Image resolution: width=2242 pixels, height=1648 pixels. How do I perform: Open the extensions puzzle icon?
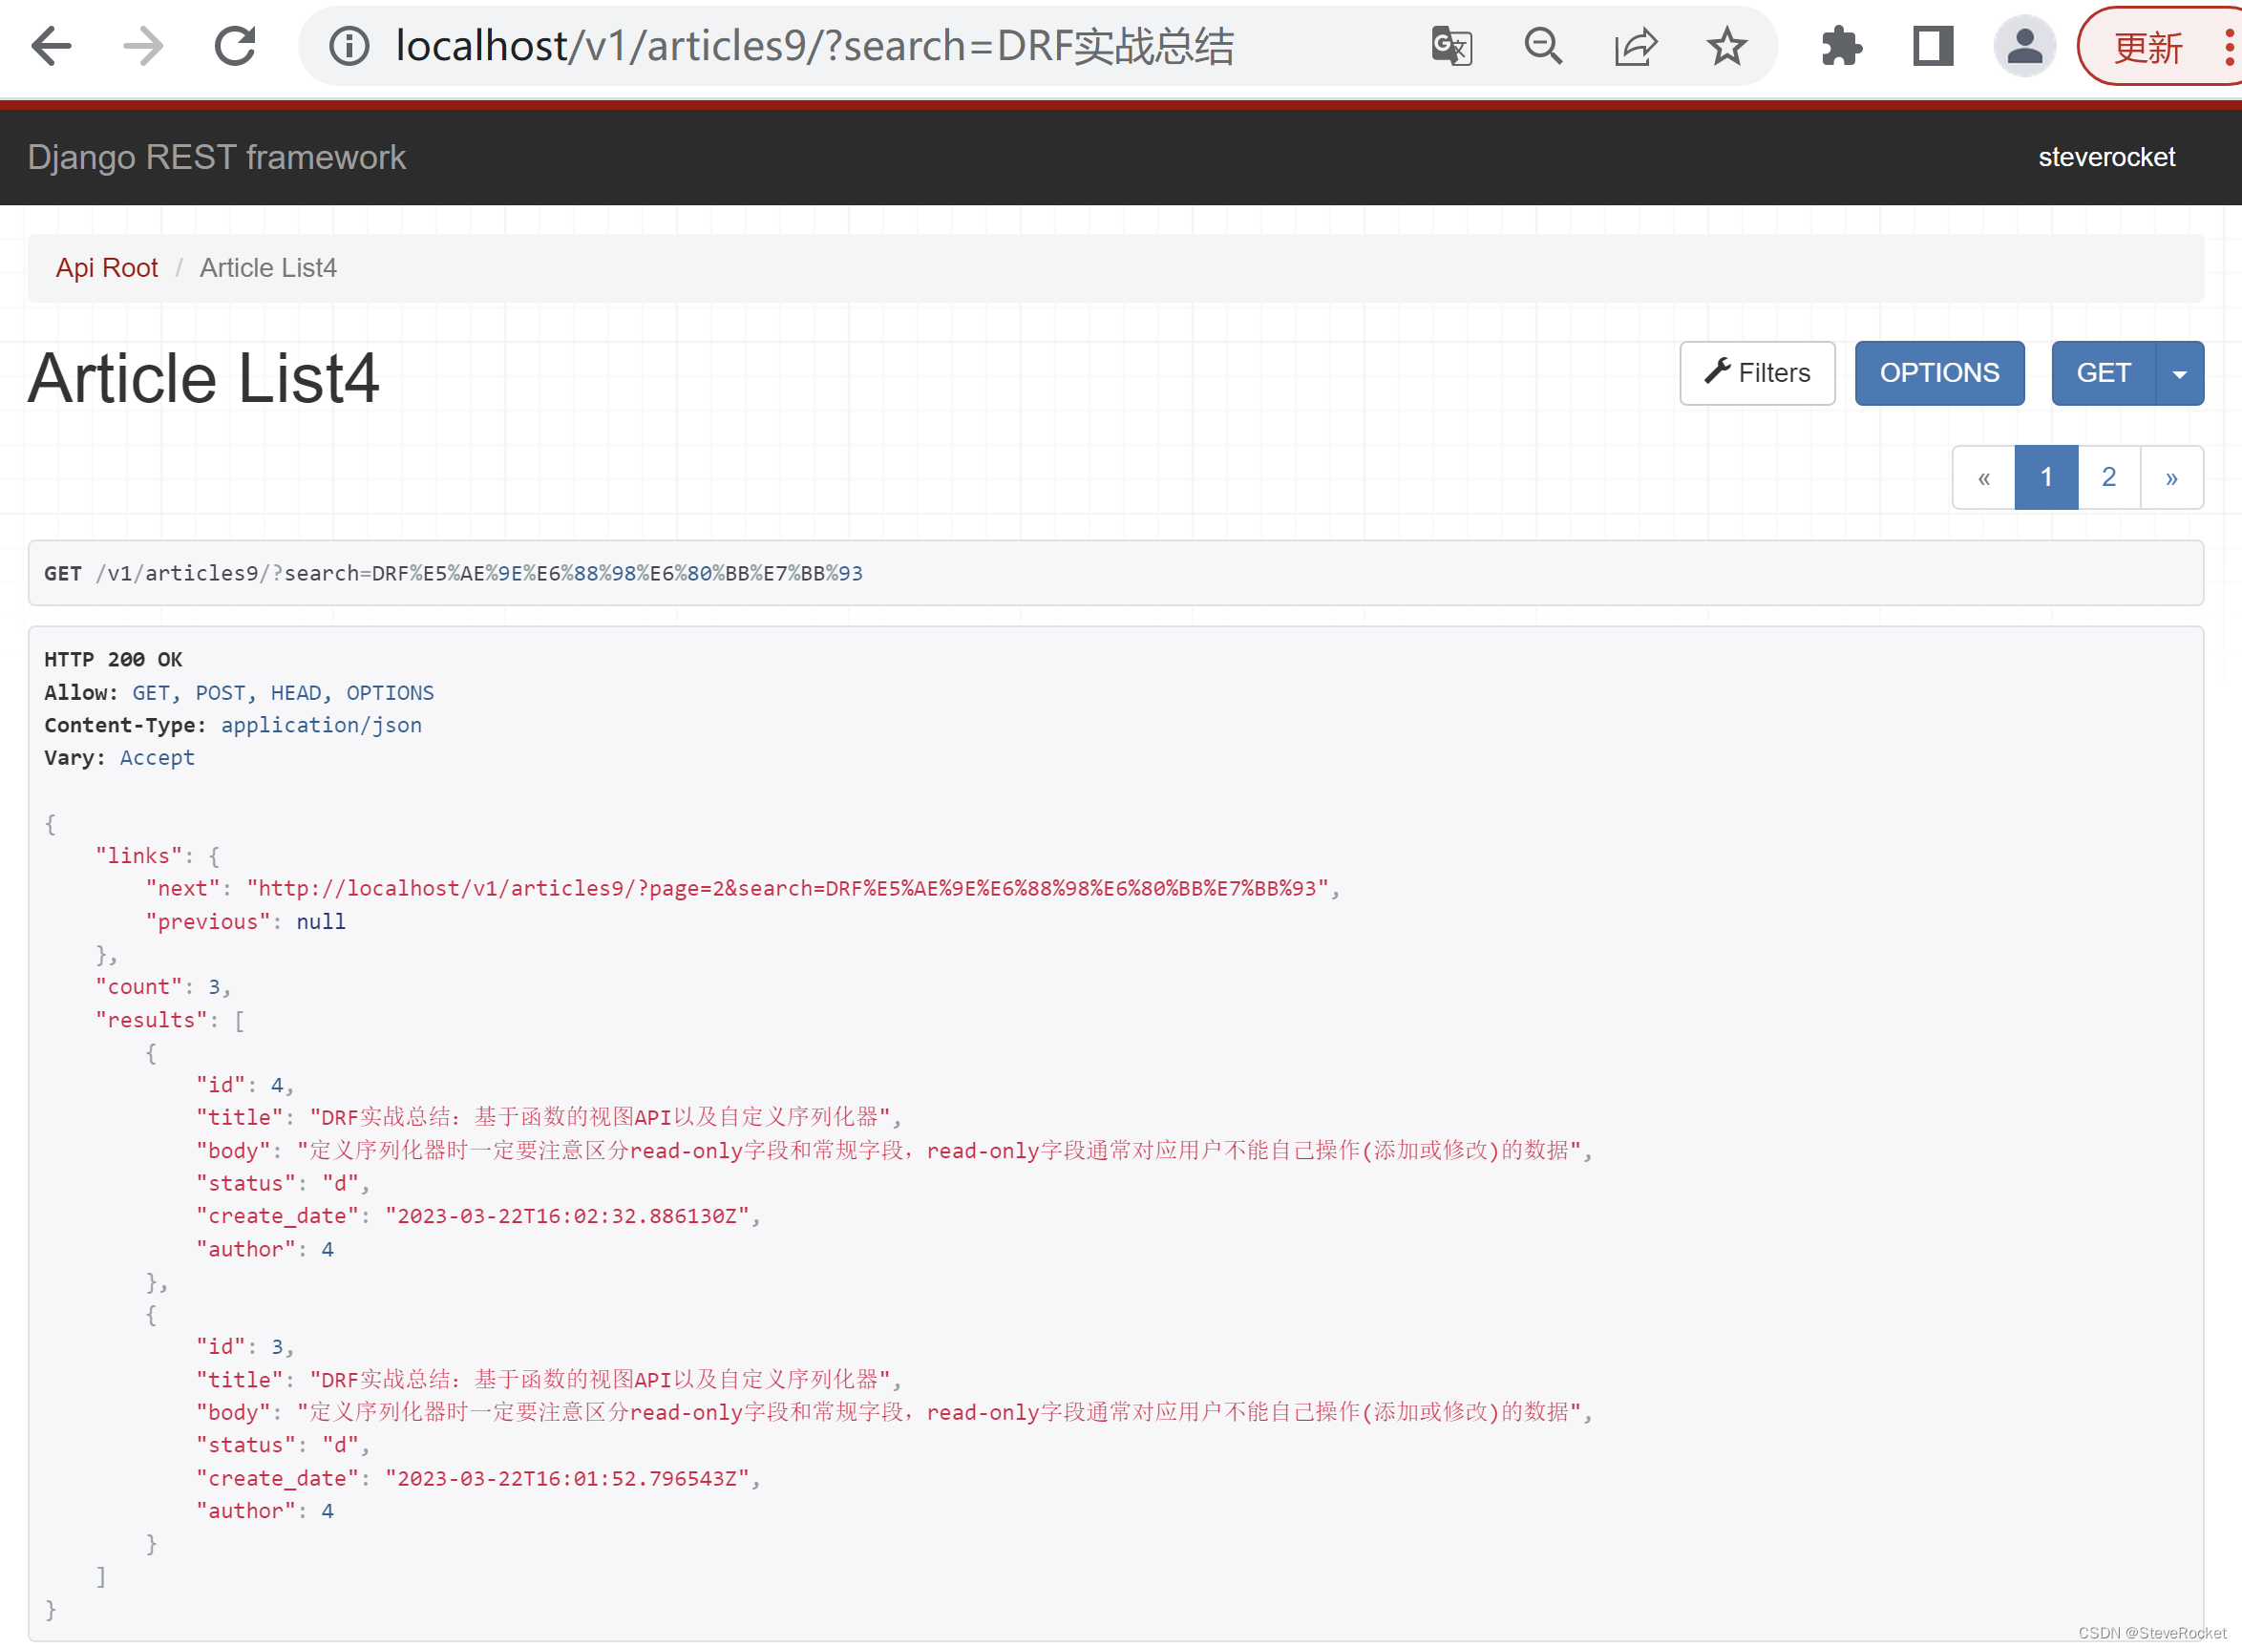(1840, 46)
